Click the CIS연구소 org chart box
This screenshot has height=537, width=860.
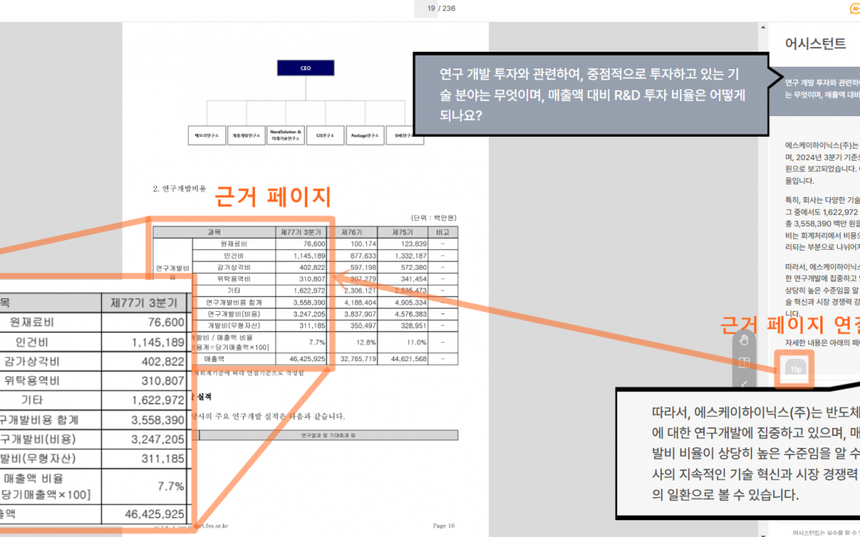tap(325, 135)
